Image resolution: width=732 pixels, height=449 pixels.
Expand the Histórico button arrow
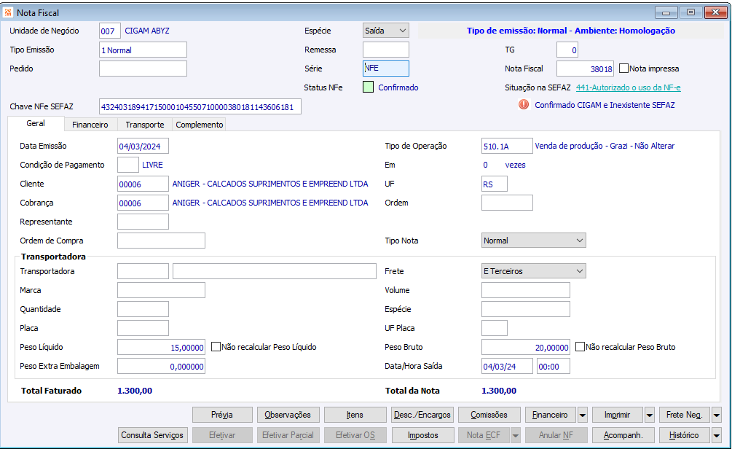pyautogui.click(x=717, y=435)
